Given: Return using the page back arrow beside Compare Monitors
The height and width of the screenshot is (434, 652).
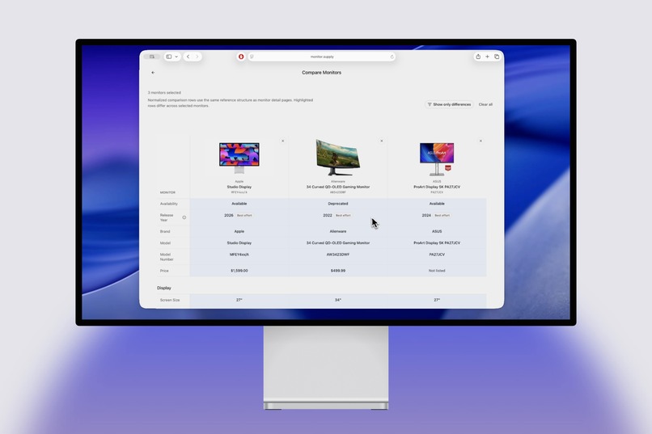Looking at the screenshot, I should point(153,73).
